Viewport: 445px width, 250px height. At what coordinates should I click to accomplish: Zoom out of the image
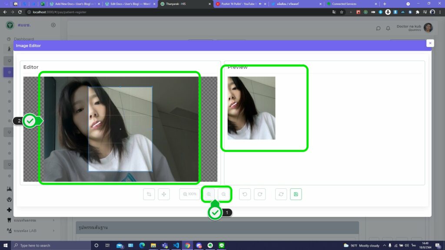(224, 194)
